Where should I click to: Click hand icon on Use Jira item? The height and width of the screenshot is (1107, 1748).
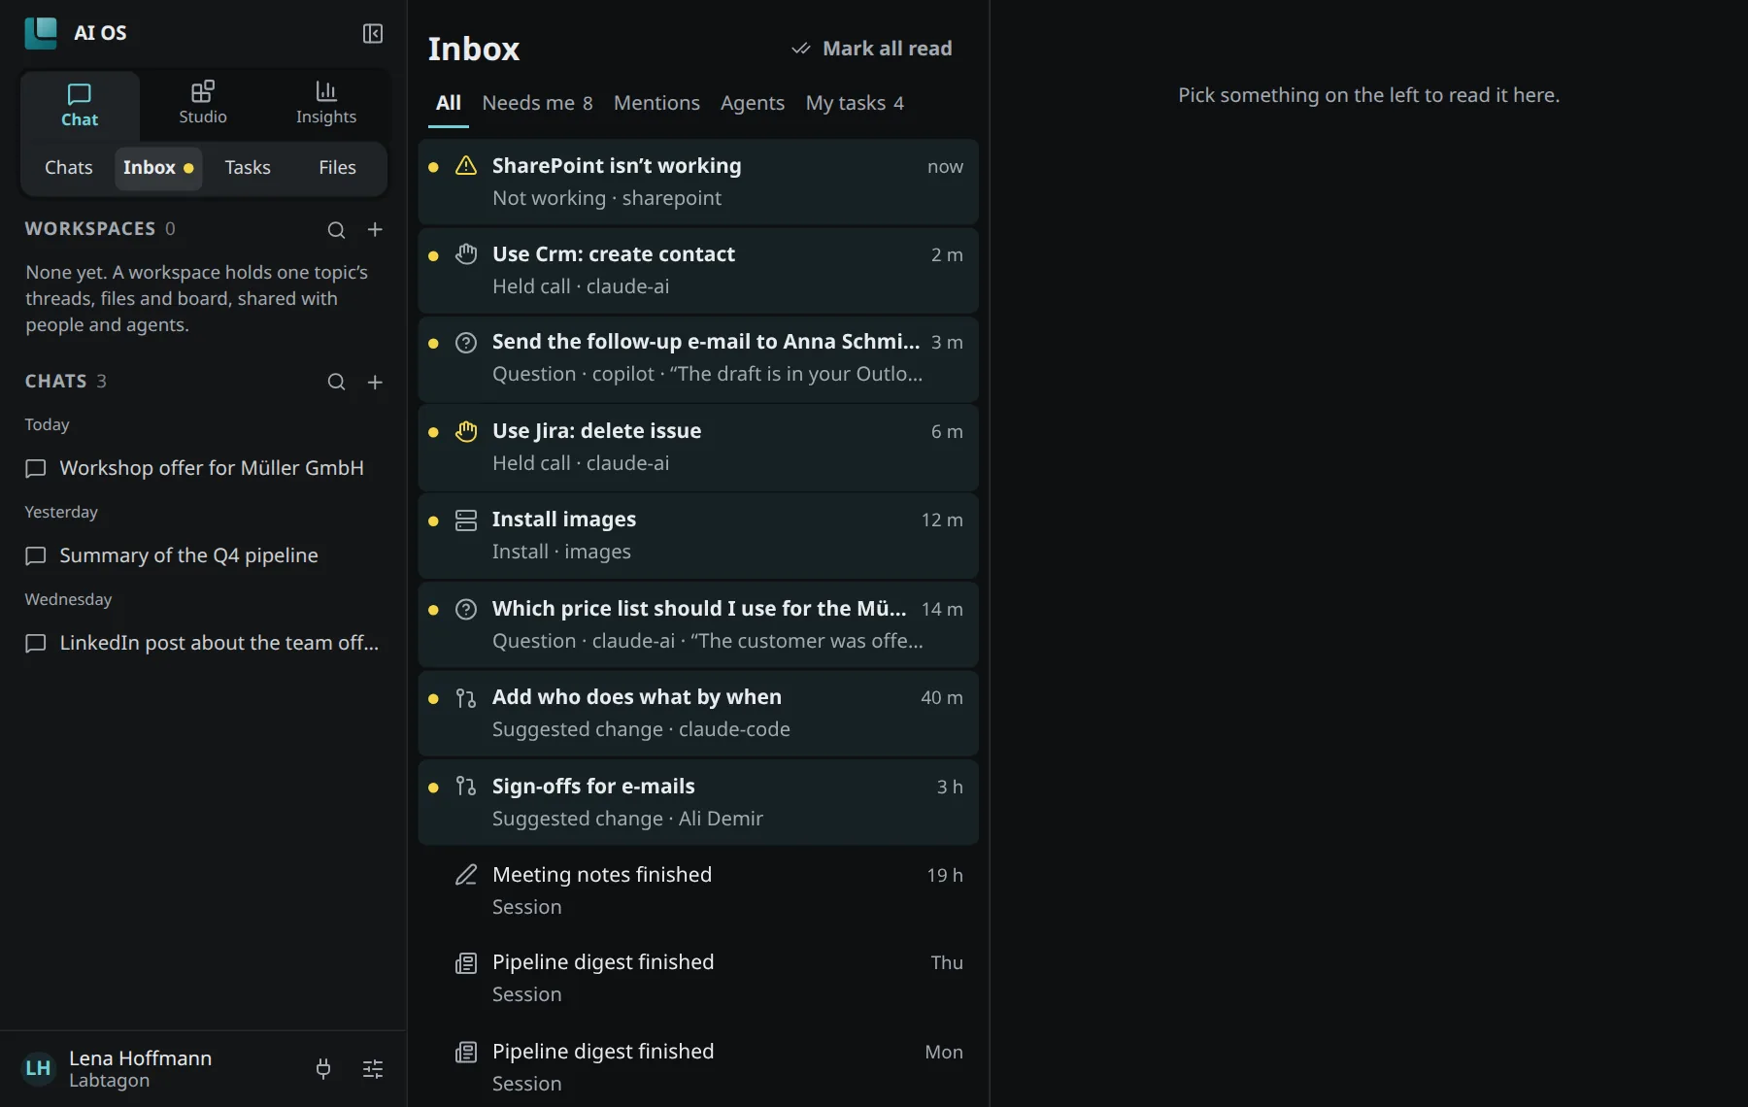click(466, 431)
